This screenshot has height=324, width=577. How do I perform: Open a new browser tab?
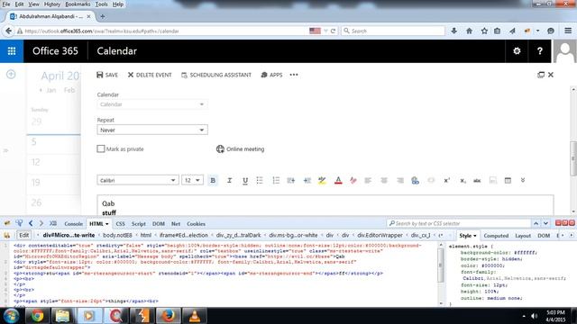102,16
